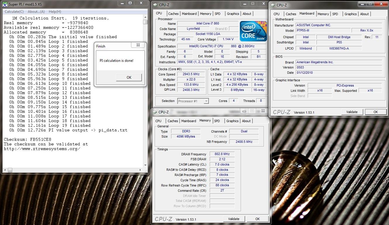Switch to the Memory tab in CPU window
This screenshot has width=389, height=225.
(x=206, y=14)
